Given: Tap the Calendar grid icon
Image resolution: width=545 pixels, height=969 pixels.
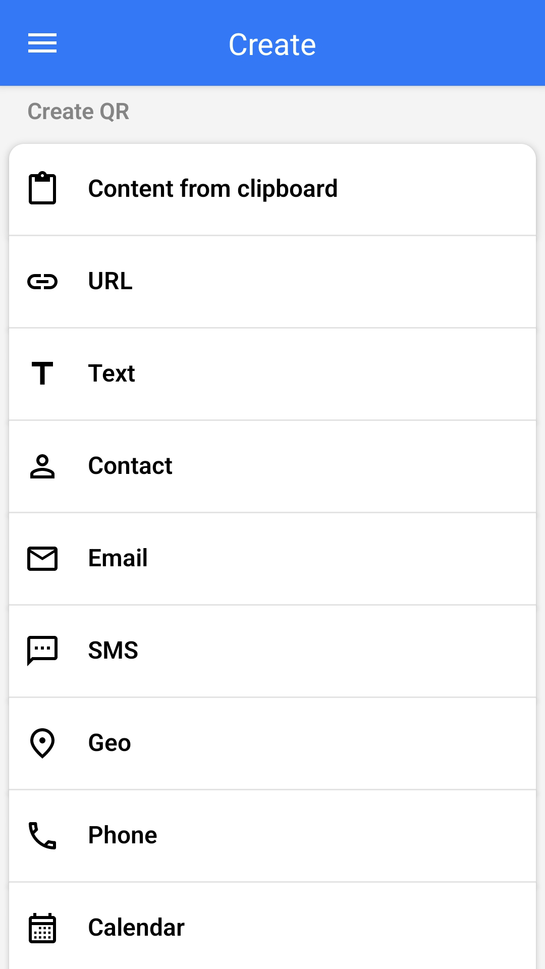Looking at the screenshot, I should coord(42,928).
